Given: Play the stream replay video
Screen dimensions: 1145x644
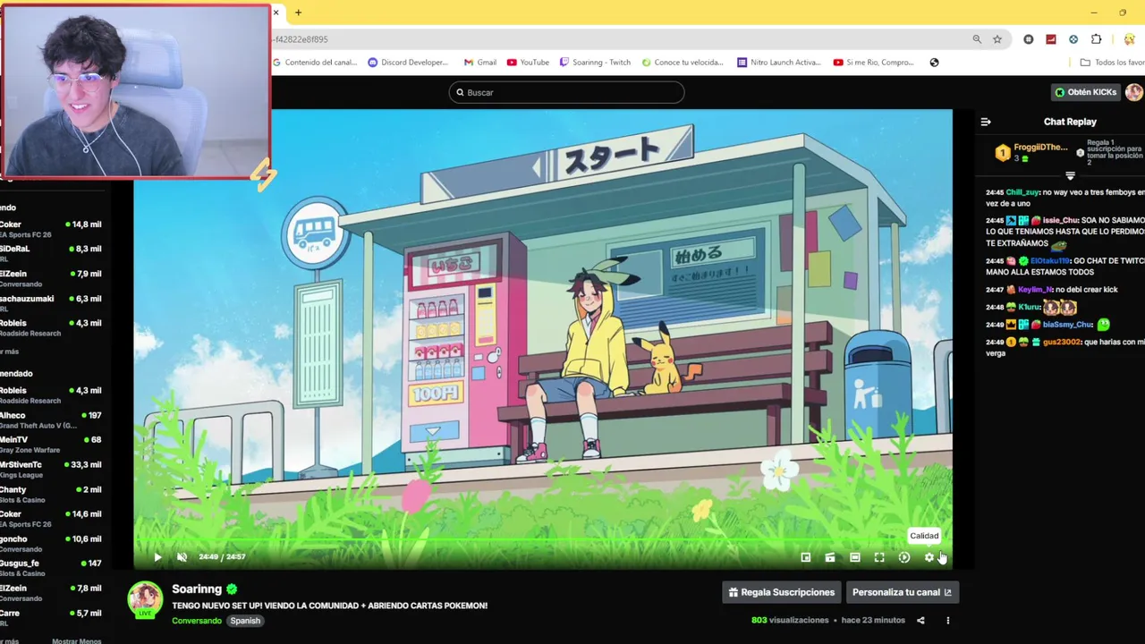Looking at the screenshot, I should pyautogui.click(x=157, y=557).
